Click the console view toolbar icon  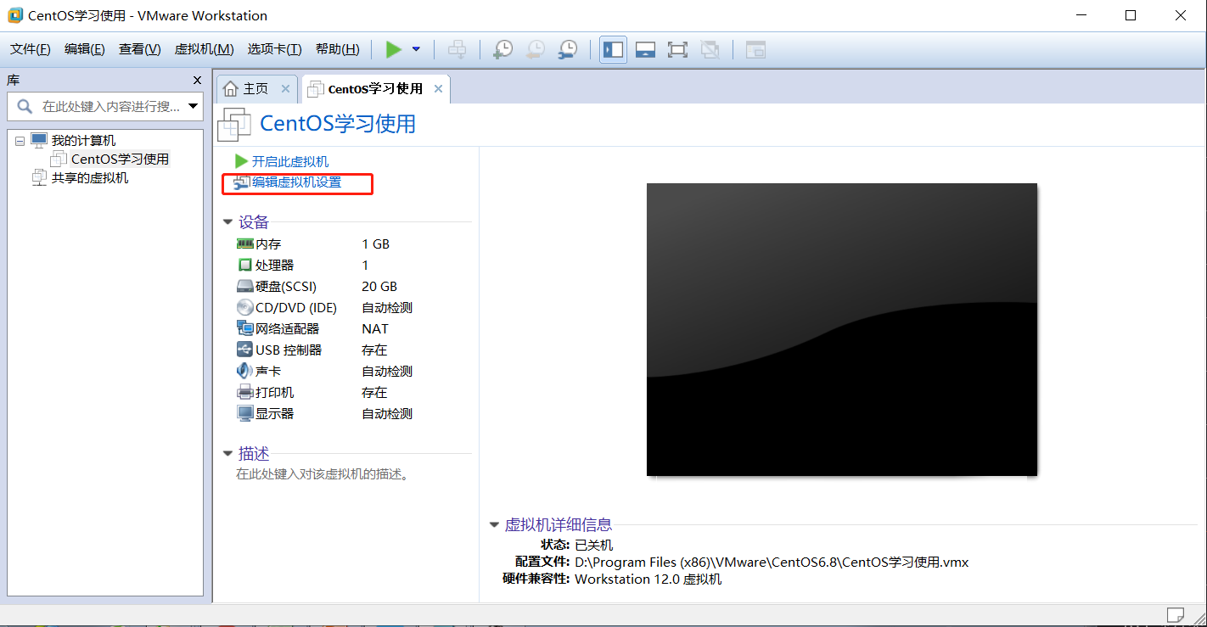[x=755, y=49]
